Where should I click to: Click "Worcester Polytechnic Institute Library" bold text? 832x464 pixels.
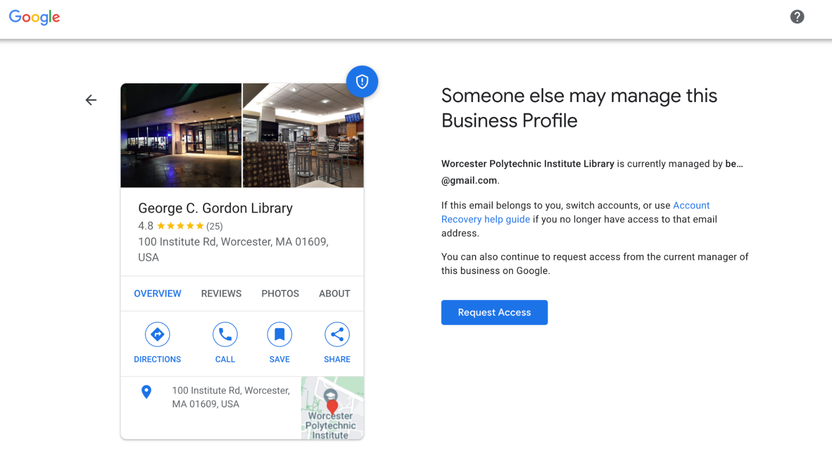(528, 164)
